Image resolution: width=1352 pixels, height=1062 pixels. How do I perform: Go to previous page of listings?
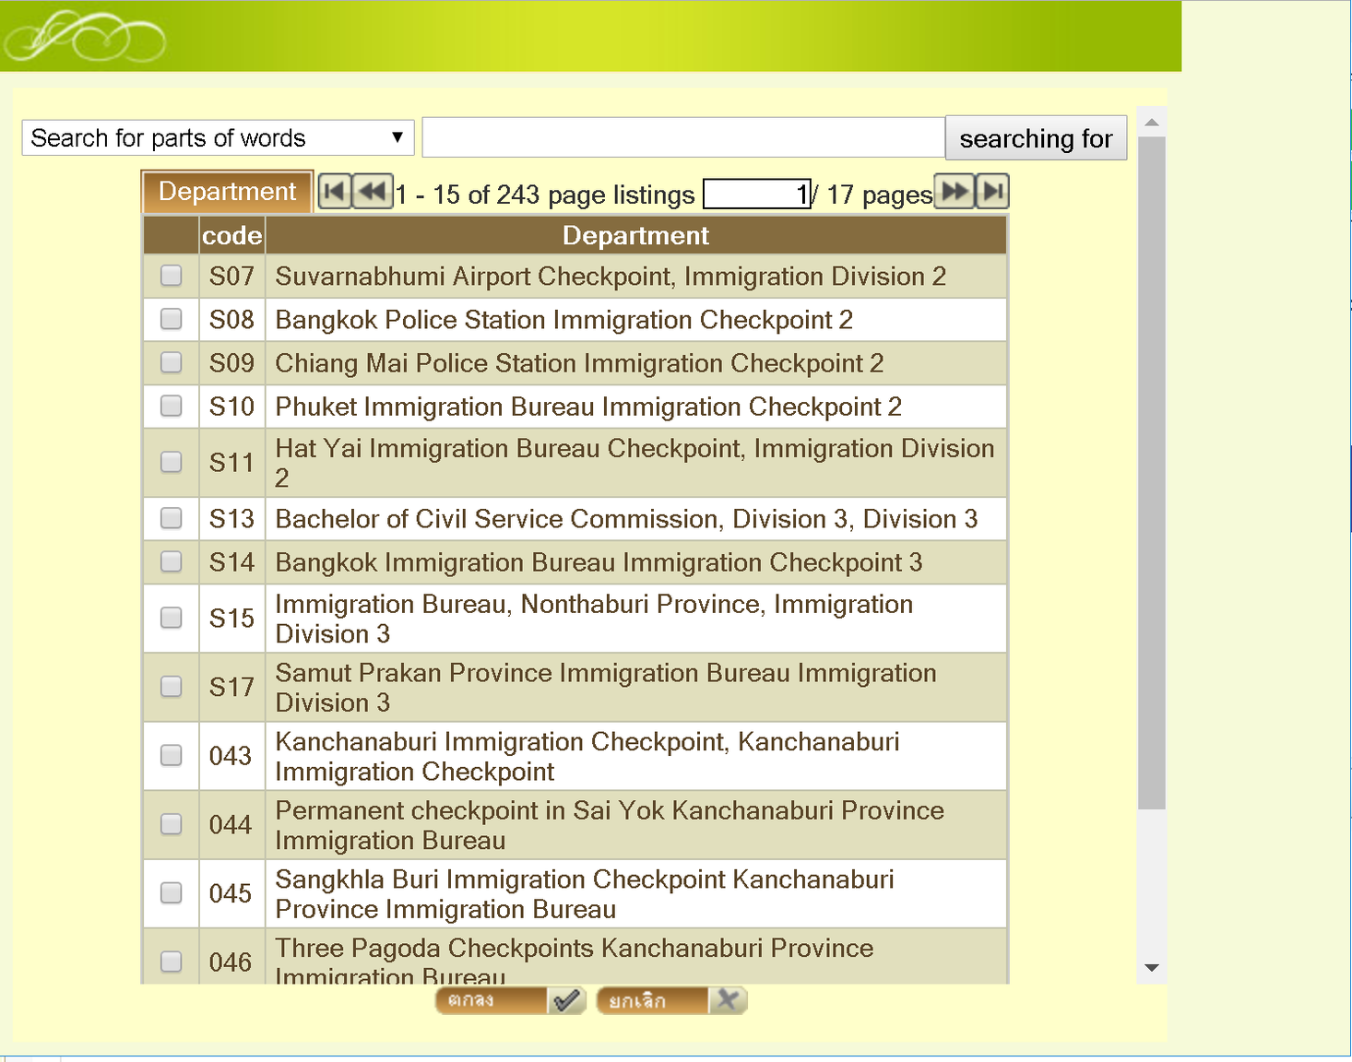(373, 192)
